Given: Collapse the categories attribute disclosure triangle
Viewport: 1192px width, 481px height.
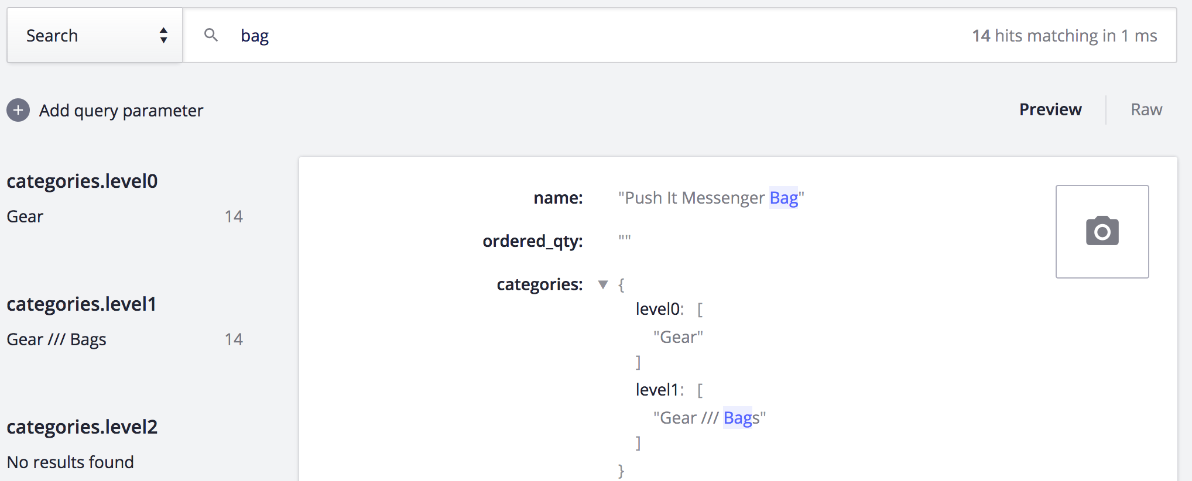Looking at the screenshot, I should point(603,284).
